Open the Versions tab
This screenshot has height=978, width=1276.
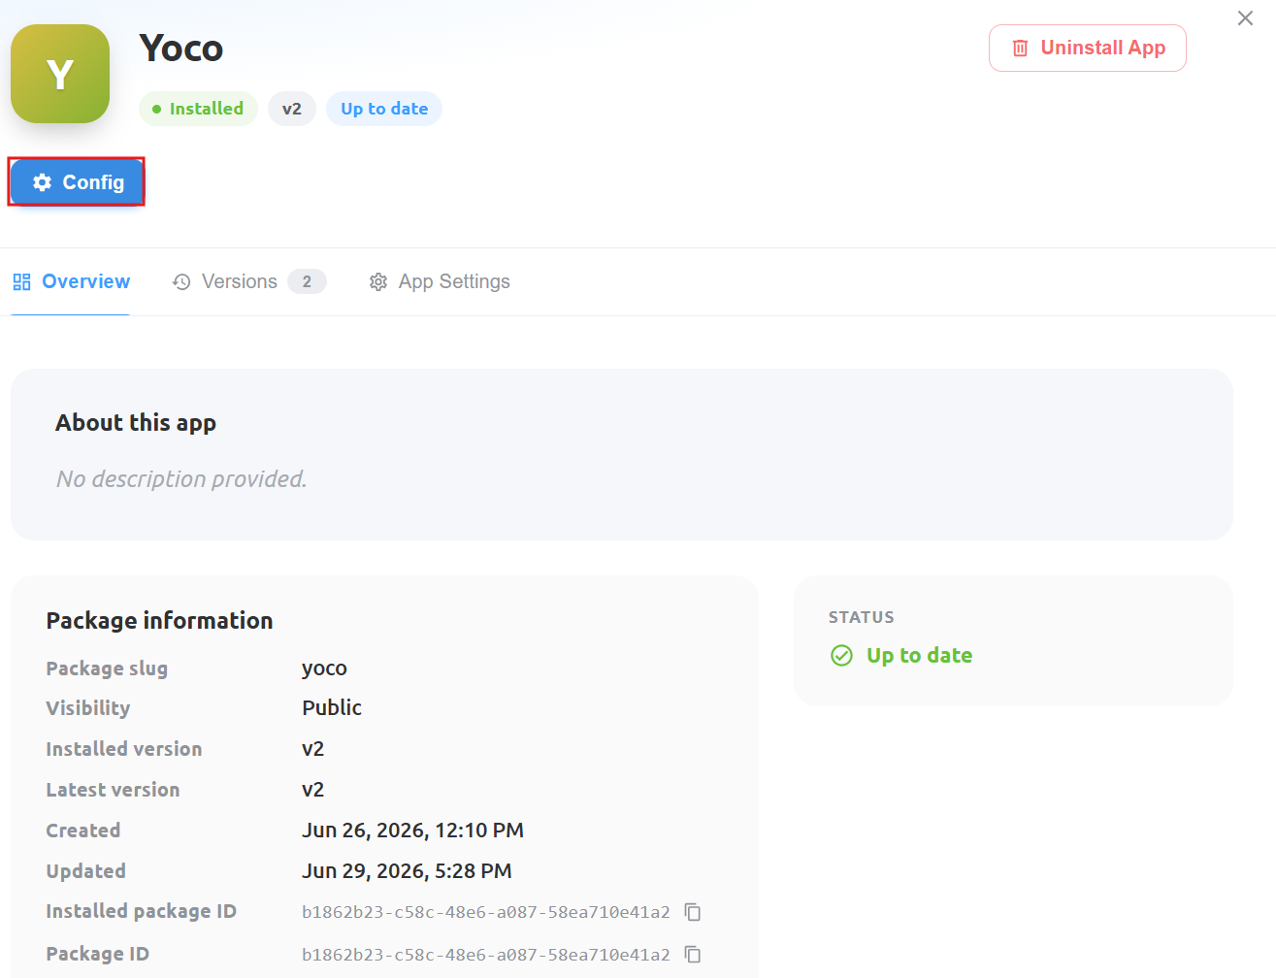tap(248, 281)
